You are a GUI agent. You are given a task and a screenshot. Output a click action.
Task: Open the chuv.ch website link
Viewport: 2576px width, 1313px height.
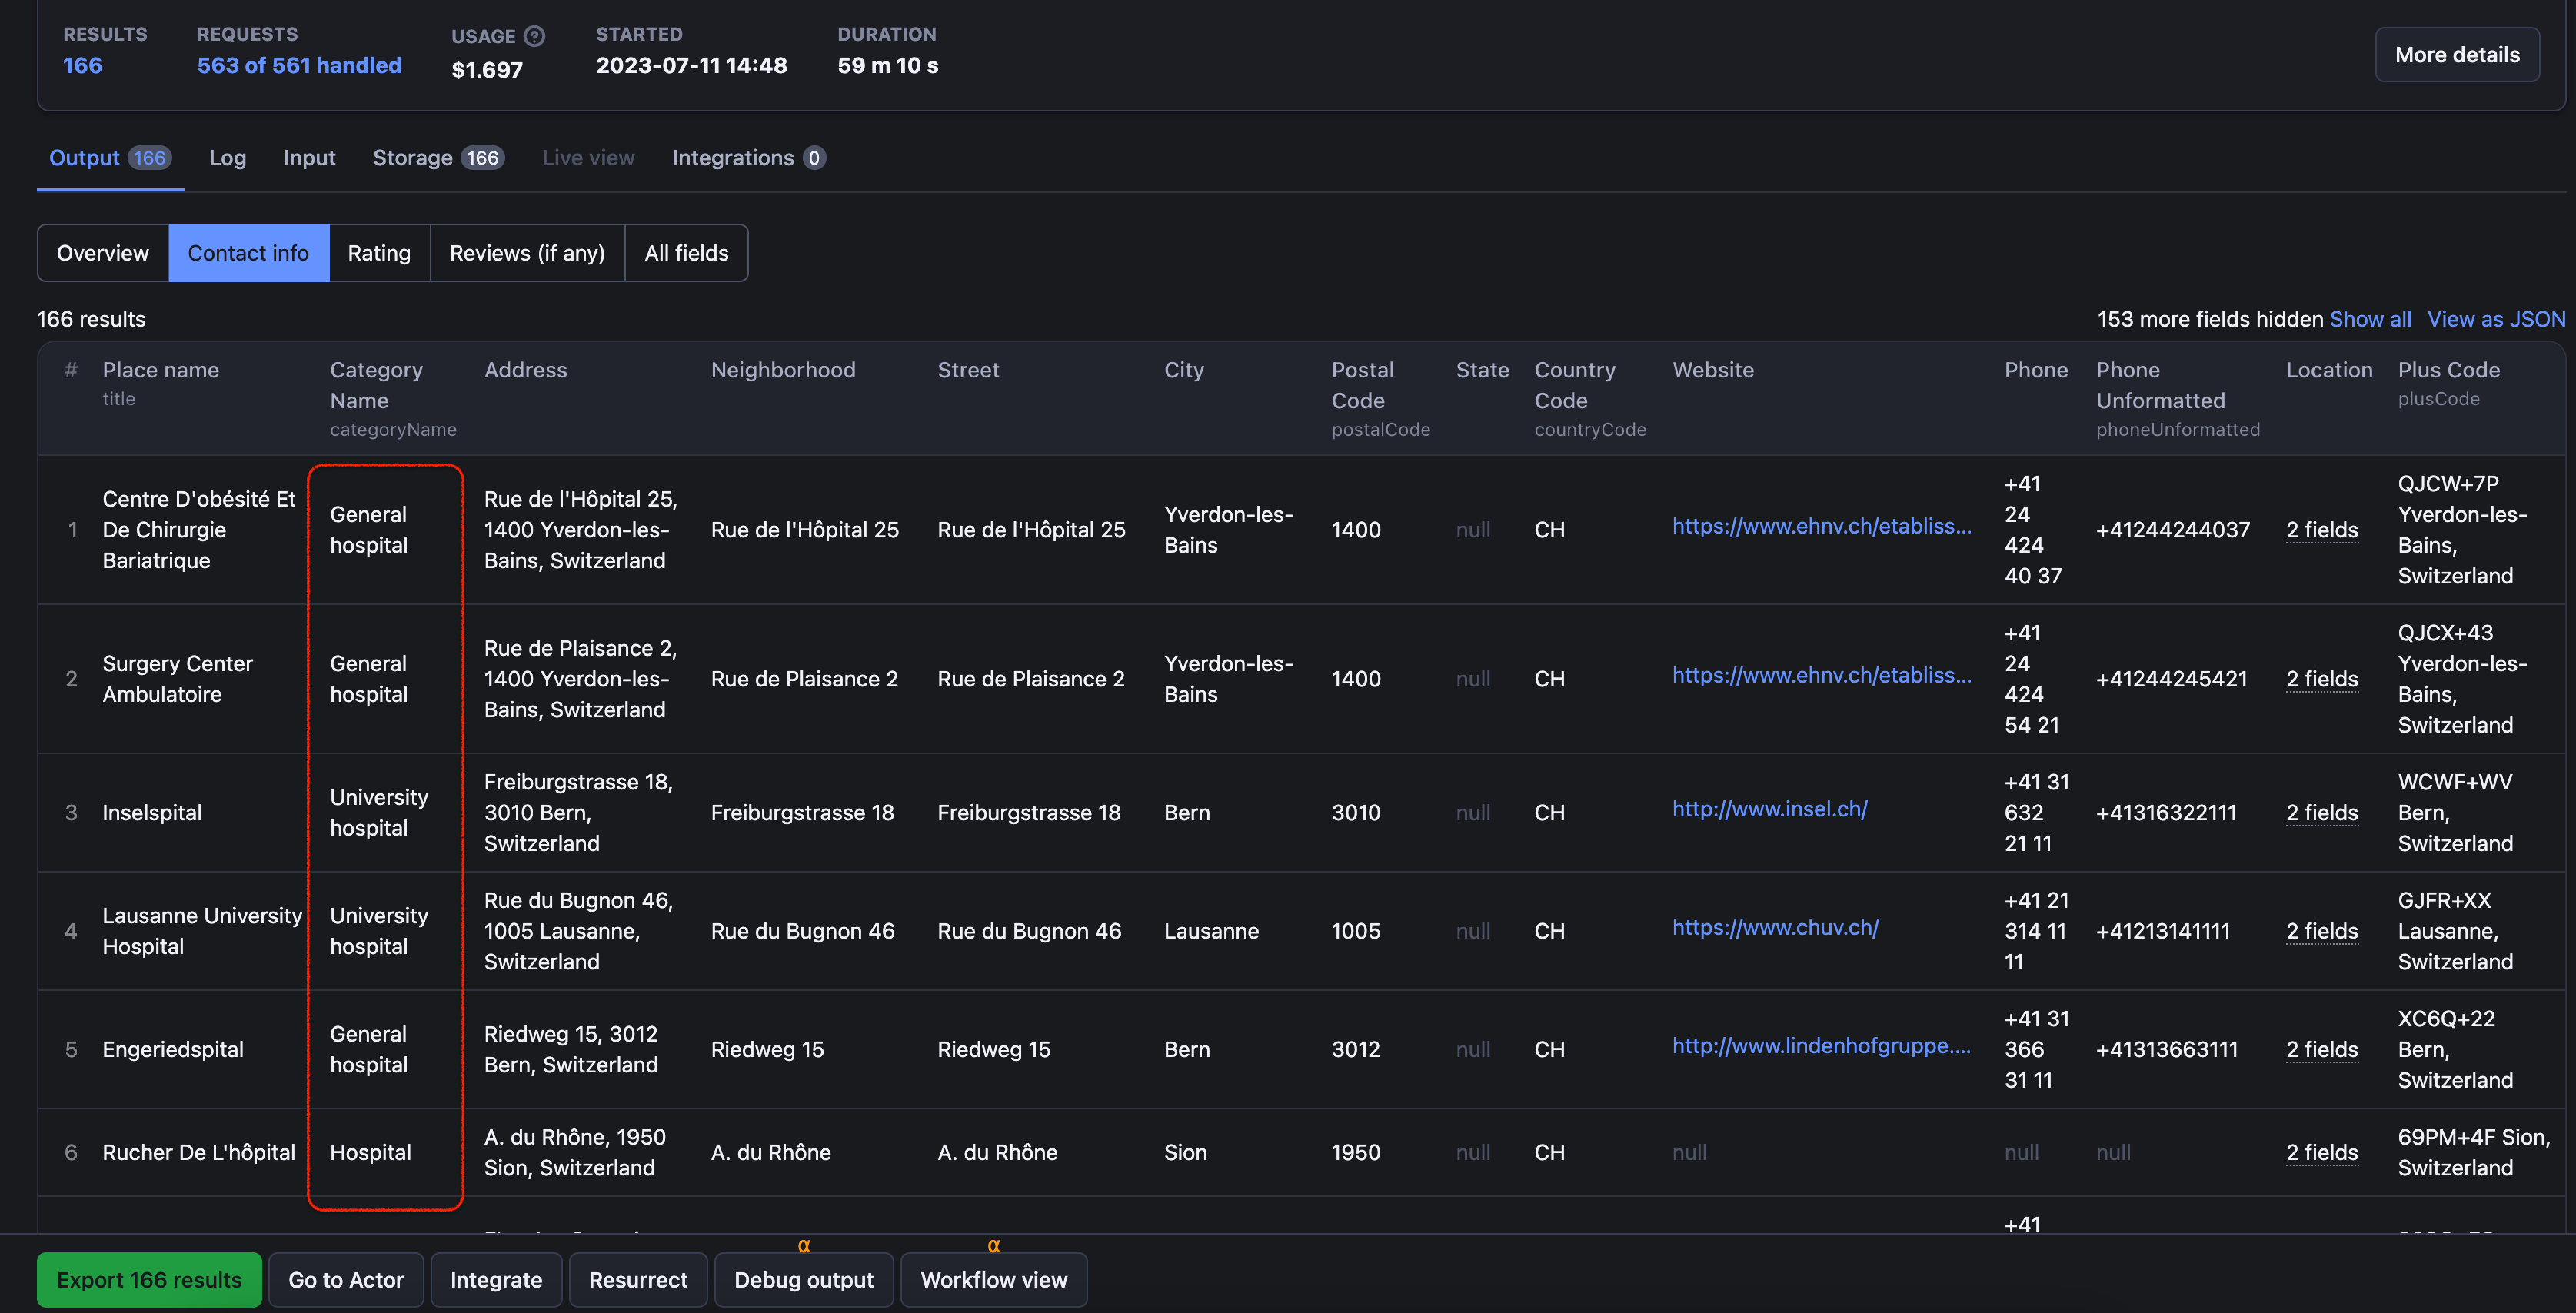click(1775, 927)
